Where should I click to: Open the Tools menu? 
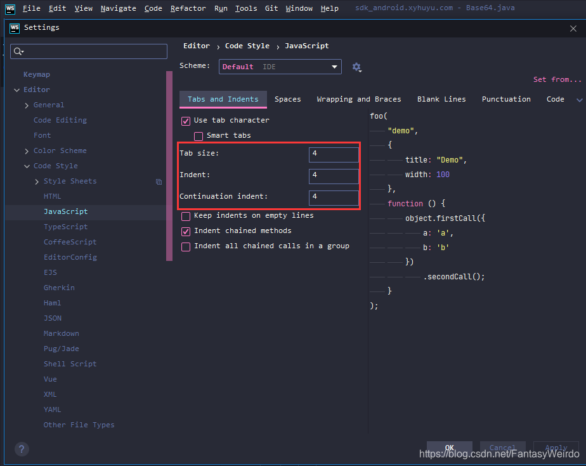[246, 8]
